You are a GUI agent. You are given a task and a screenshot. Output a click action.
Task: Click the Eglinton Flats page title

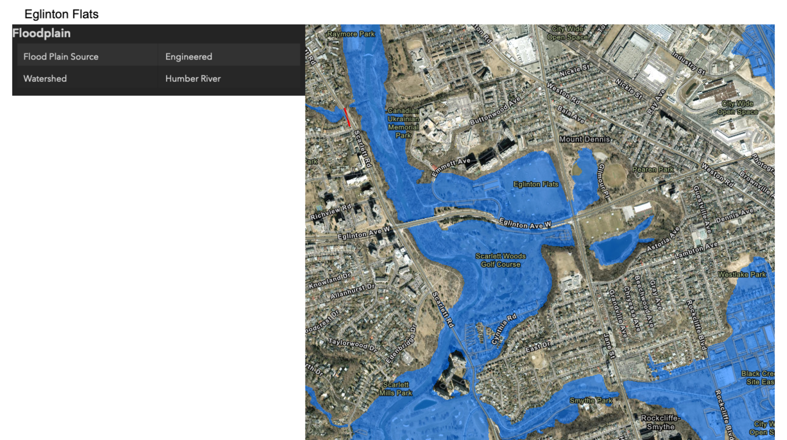click(61, 14)
